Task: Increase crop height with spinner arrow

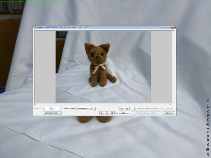Action: click(x=61, y=108)
